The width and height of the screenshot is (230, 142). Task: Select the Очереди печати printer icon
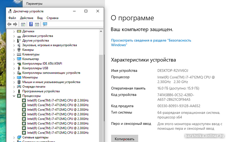tap(19, 87)
